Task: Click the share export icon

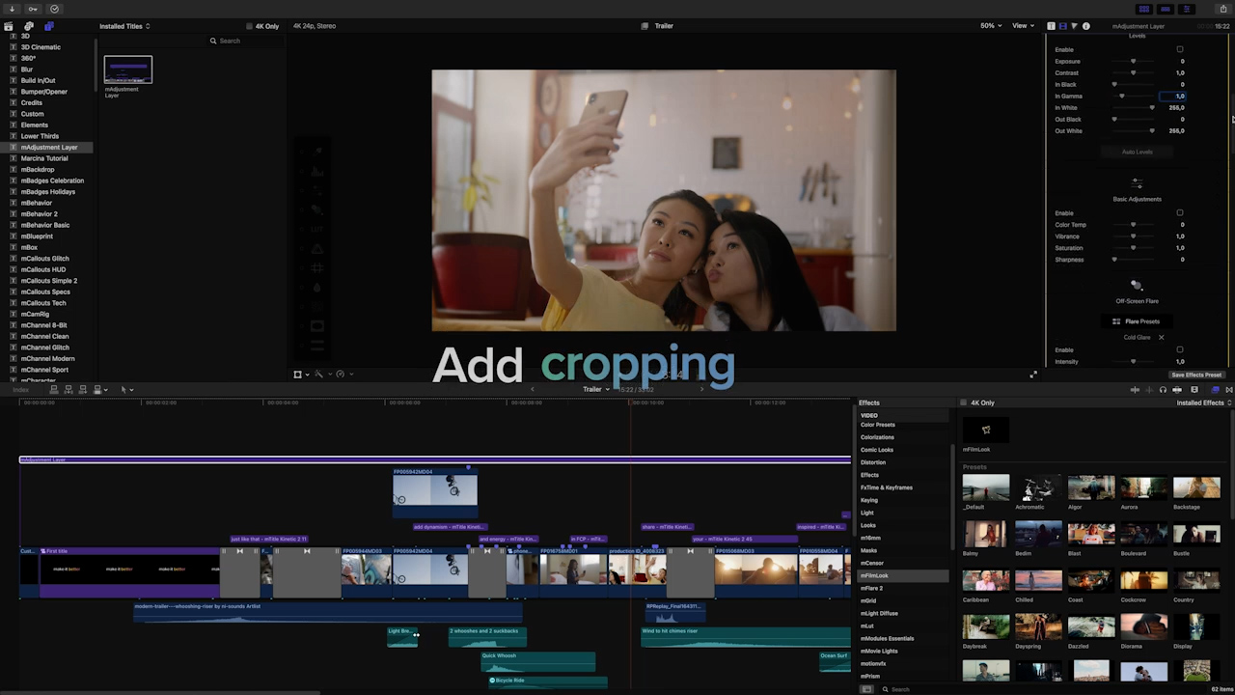Action: pyautogui.click(x=1222, y=9)
